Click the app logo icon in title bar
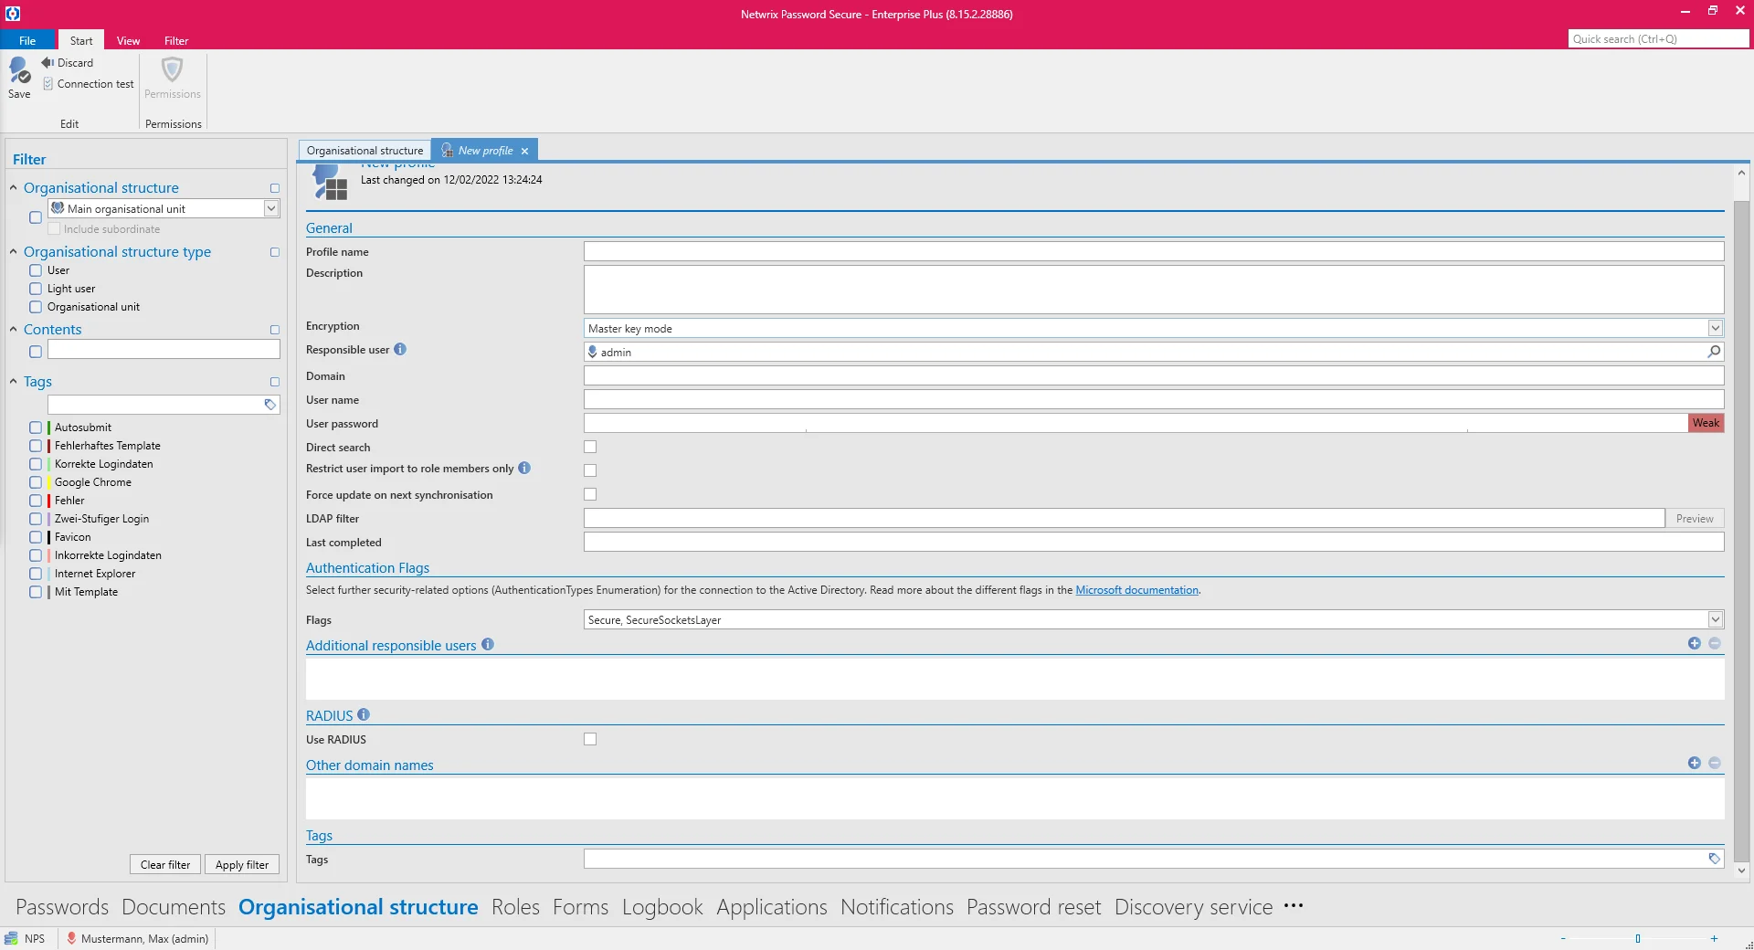Screen dimensions: 1754x950 tap(13, 14)
